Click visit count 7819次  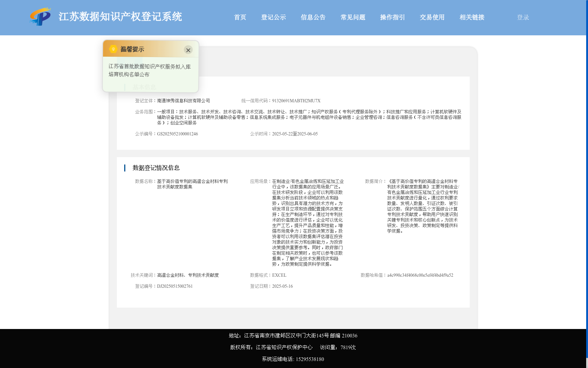[x=348, y=347]
